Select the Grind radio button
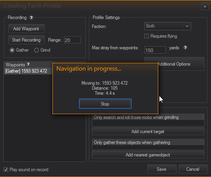211x177 pixels. 36,50
